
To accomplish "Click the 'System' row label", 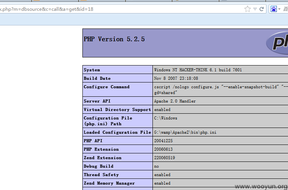I will (x=92, y=70).
